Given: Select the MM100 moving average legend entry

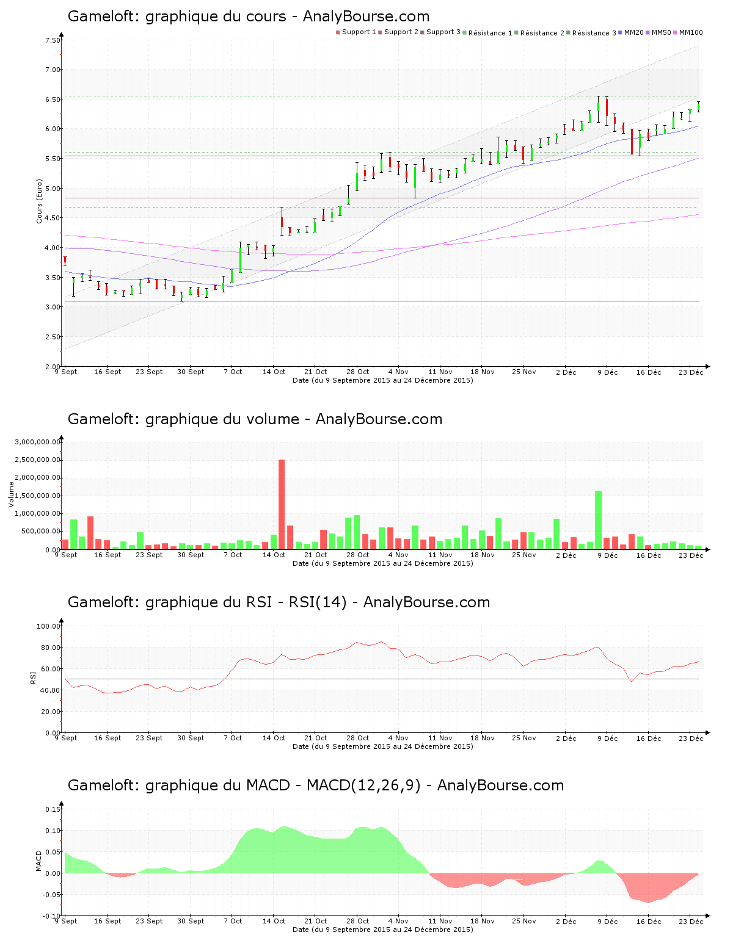Looking at the screenshot, I should [x=688, y=32].
